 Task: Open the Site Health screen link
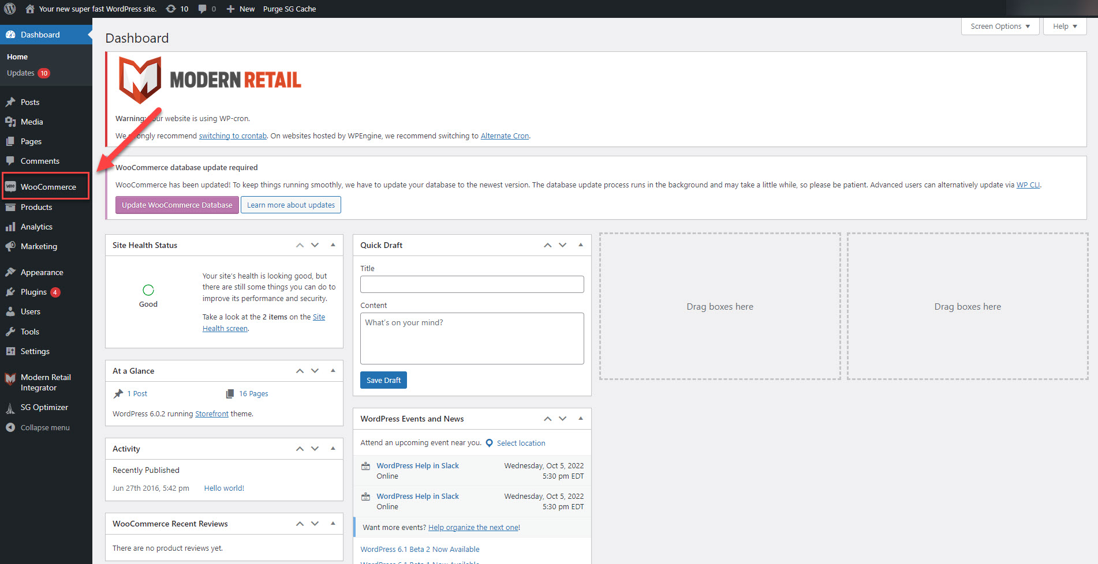pos(264,323)
